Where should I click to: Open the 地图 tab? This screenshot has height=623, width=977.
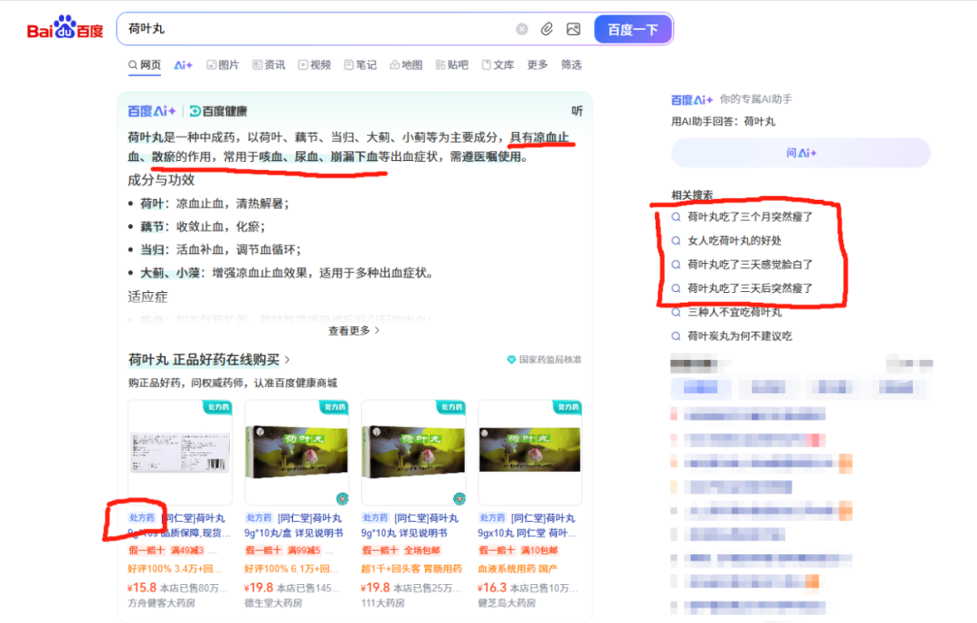tap(406, 65)
